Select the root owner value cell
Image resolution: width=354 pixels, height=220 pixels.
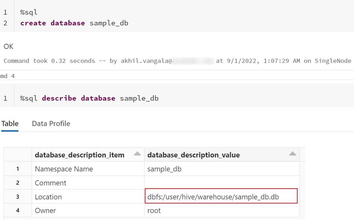[154, 211]
